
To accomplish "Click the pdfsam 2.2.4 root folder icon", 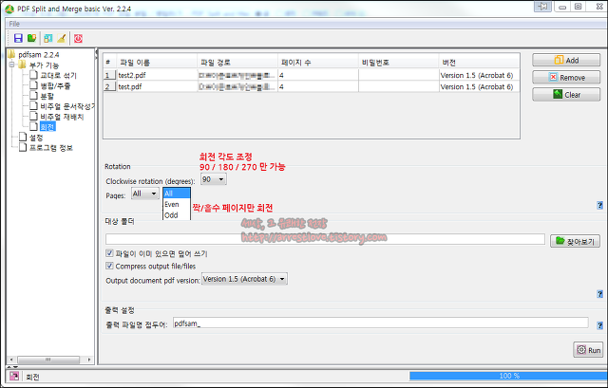I will pos(11,54).
